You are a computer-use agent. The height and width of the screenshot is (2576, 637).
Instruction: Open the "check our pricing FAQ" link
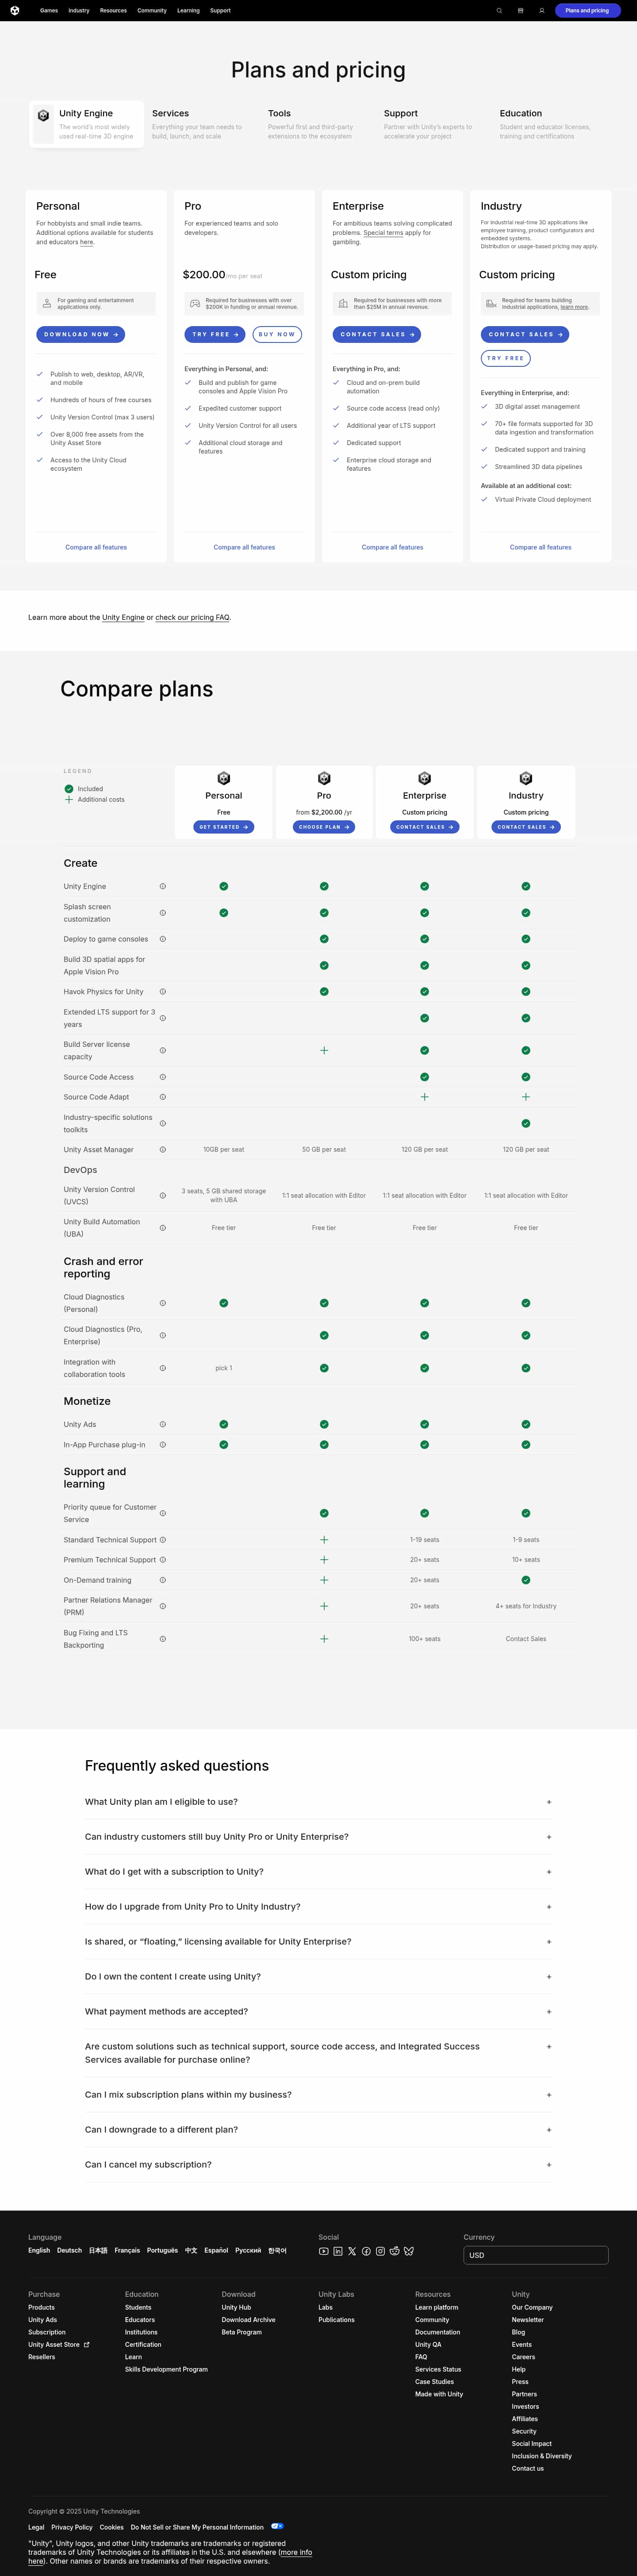pos(192,618)
